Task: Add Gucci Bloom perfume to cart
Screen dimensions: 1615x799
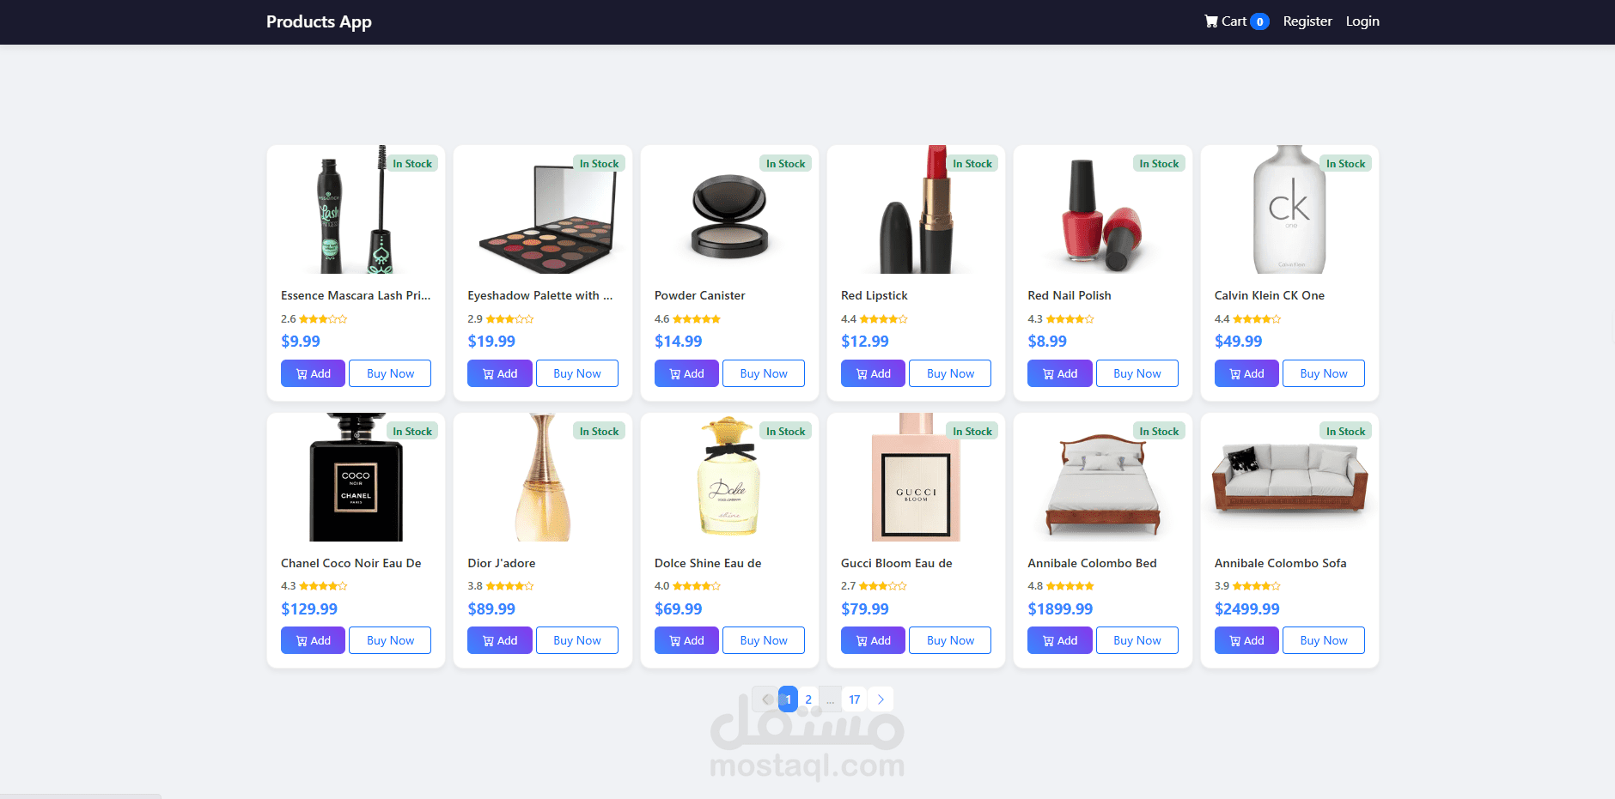Action: coord(873,640)
